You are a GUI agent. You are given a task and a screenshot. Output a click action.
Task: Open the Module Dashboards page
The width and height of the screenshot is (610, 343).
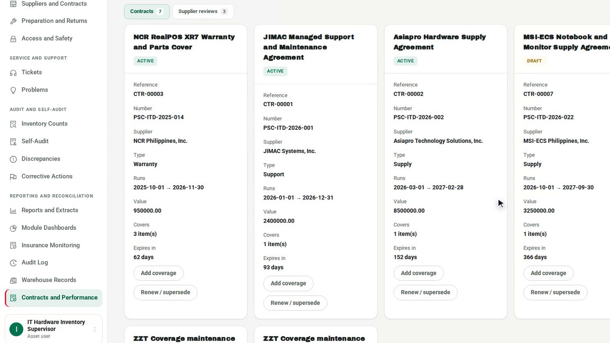[x=54, y=228]
